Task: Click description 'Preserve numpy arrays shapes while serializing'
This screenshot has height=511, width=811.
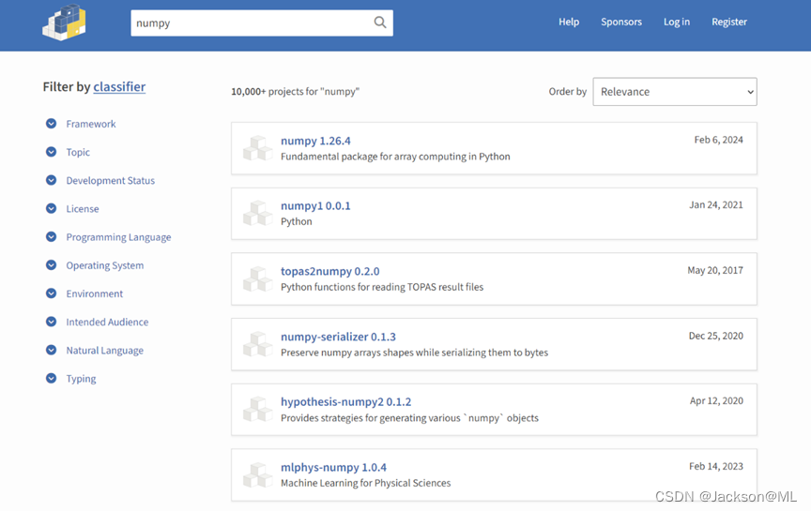Action: coord(414,353)
